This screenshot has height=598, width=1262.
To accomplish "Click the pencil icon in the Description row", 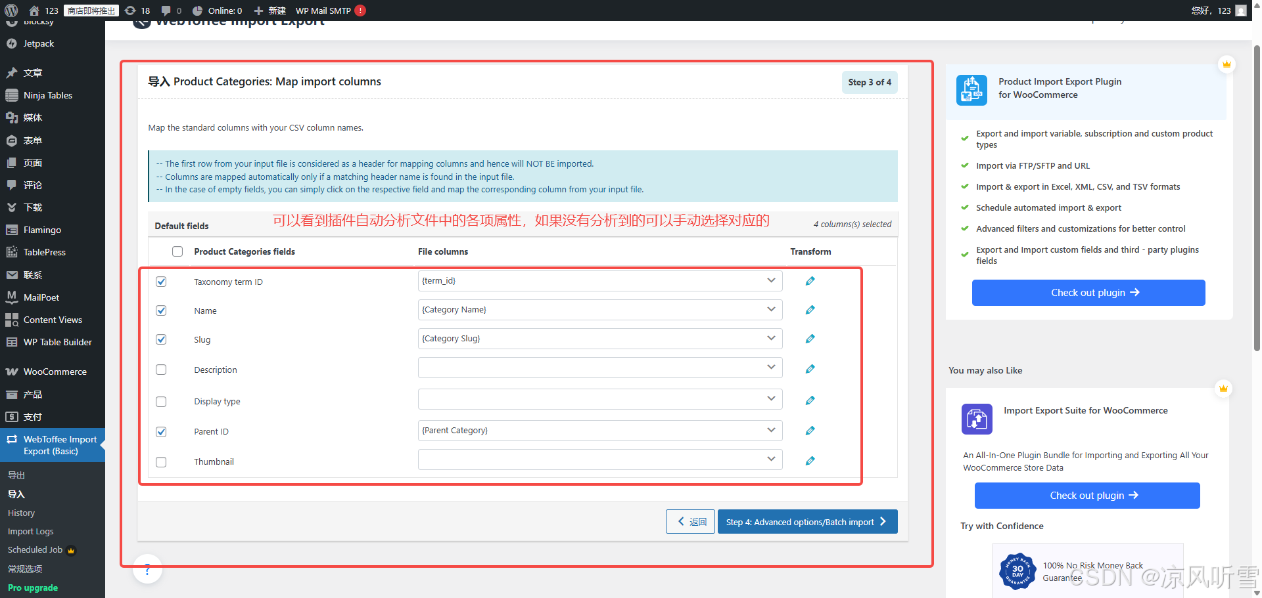I will pos(810,369).
